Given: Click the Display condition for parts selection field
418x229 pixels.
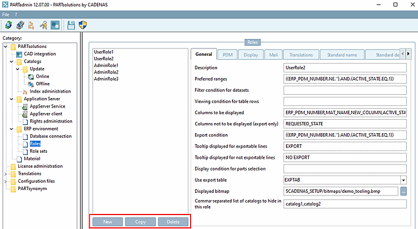Looking at the screenshot, I should 345,168.
